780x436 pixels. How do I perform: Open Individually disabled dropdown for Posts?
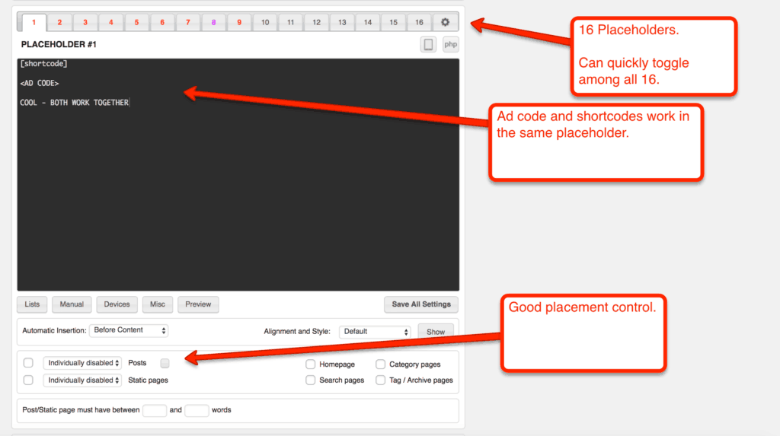point(82,363)
